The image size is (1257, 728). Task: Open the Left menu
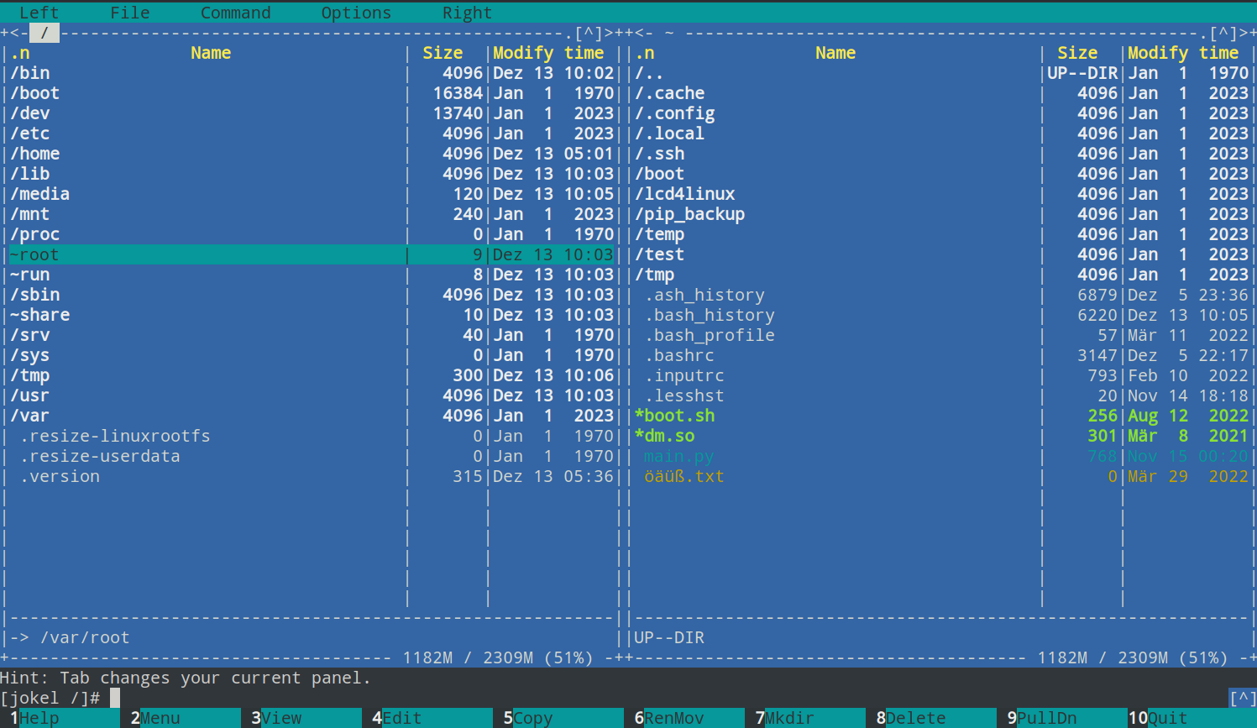(x=39, y=13)
